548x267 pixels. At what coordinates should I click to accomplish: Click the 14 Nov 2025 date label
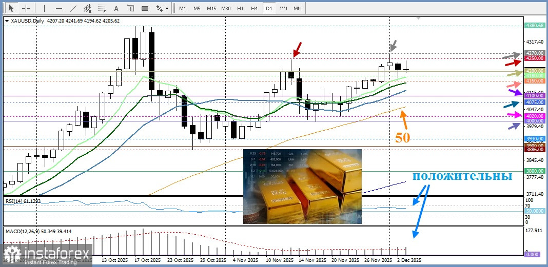[x=312, y=260]
